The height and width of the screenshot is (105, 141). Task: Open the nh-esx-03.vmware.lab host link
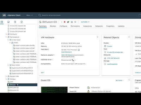click(115, 52)
